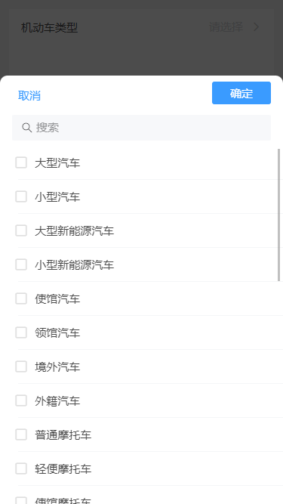Check the 大型汽车 checkbox
The image size is (283, 504).
pos(21,162)
